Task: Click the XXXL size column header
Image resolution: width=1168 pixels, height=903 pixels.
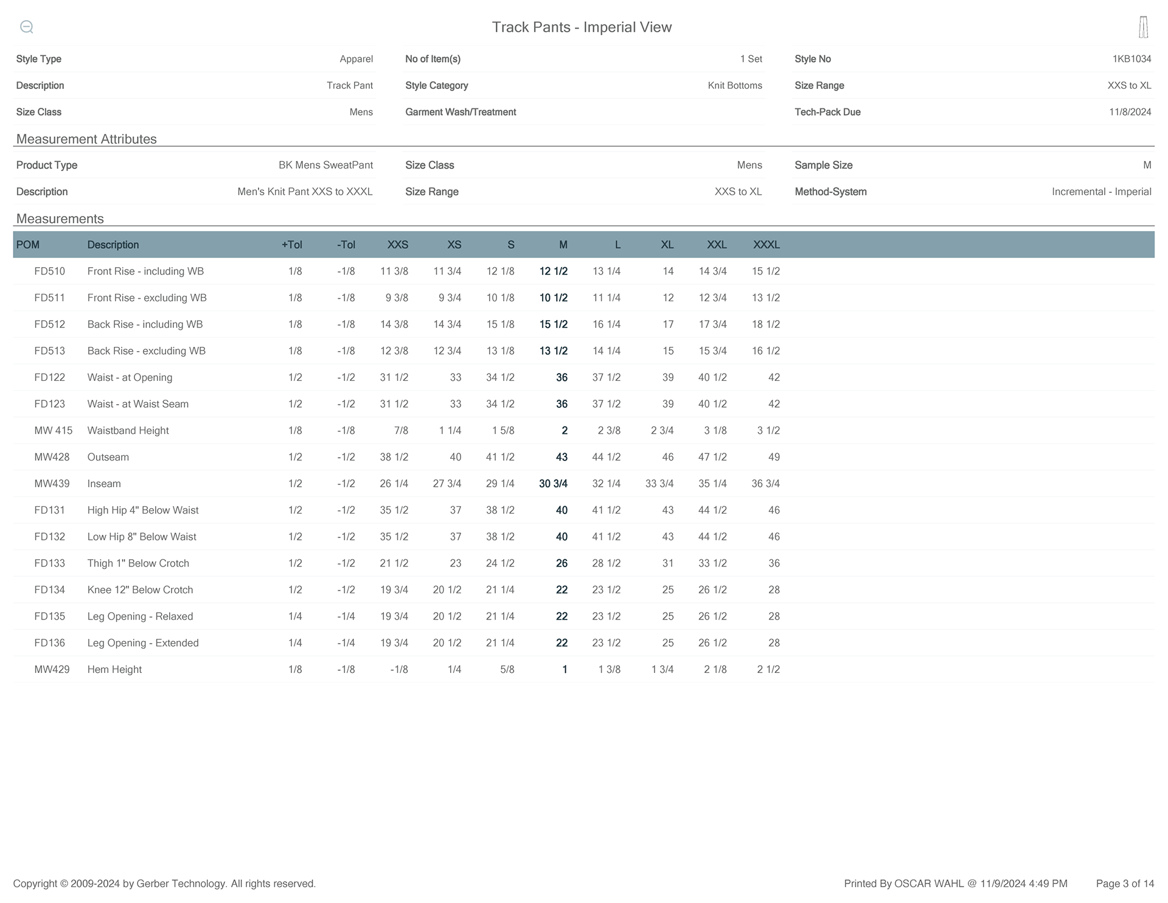Action: [x=766, y=245]
